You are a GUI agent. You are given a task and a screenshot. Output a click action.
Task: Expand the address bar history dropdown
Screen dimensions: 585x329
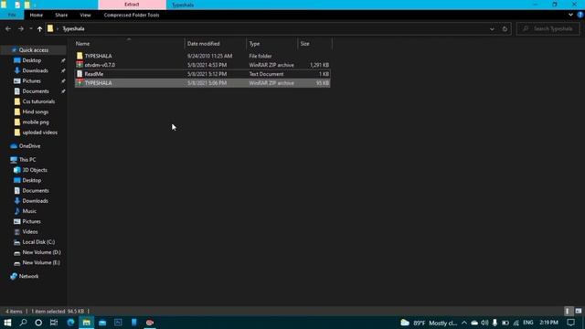click(492, 28)
